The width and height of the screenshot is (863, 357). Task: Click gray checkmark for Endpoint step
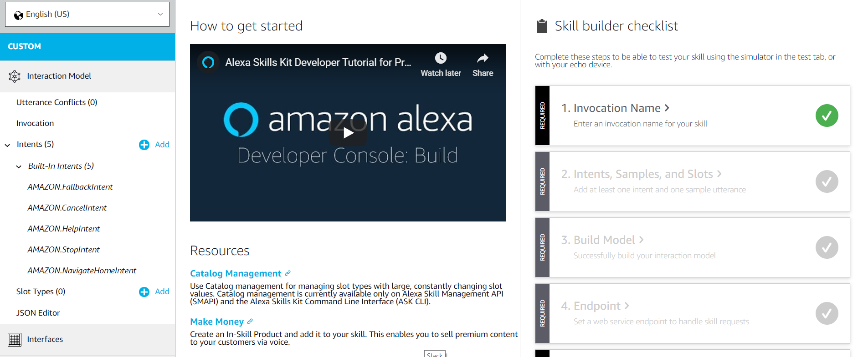pyautogui.click(x=827, y=313)
